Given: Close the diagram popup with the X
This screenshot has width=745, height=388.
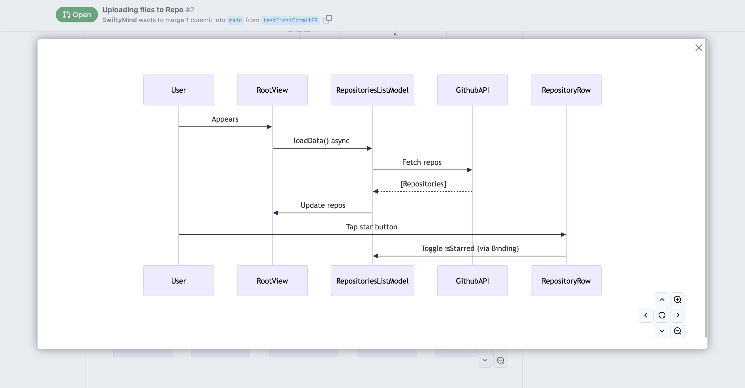Looking at the screenshot, I should (698, 48).
